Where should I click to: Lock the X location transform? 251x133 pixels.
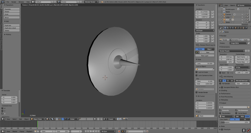click(213, 12)
